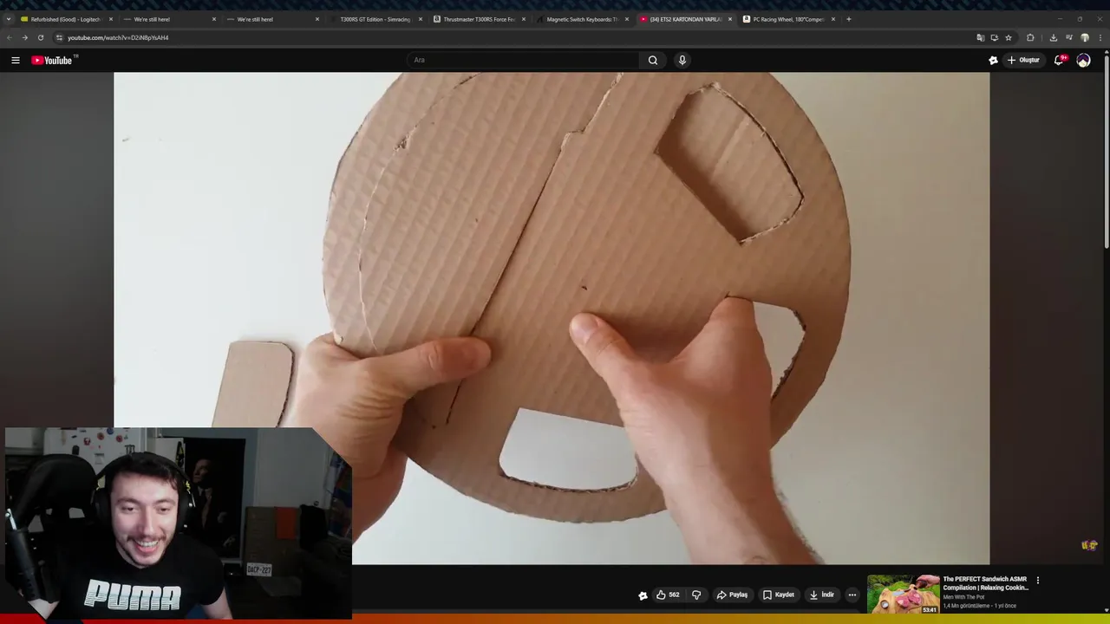Open the media controls icon in toolbar
Image resolution: width=1110 pixels, height=624 pixels.
(1068, 37)
